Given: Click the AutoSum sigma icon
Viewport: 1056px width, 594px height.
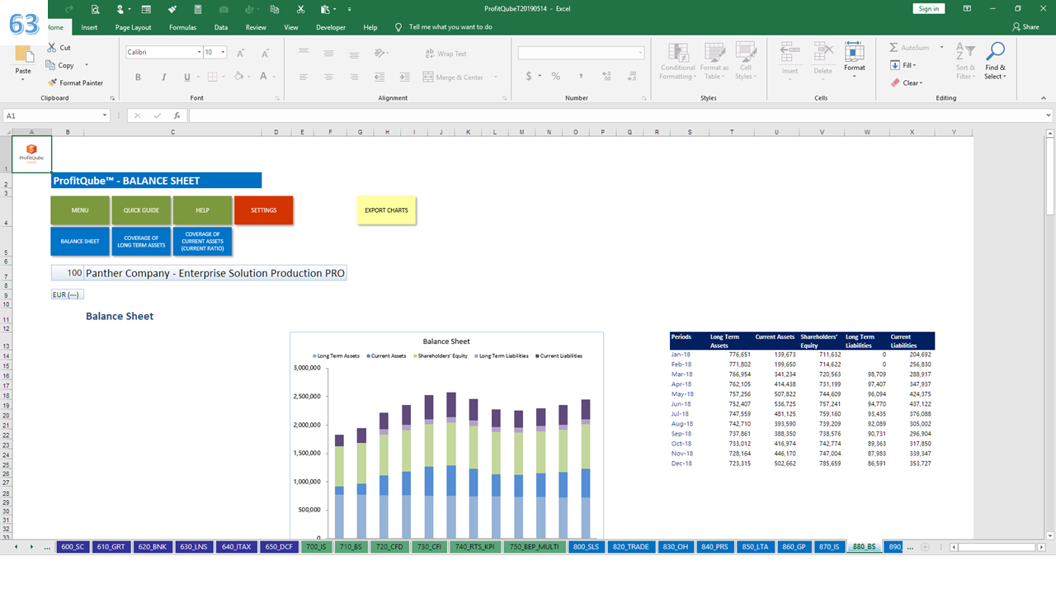Looking at the screenshot, I should [894, 48].
